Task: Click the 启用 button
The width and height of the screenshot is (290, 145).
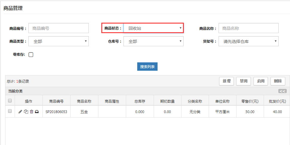Action: [260, 81]
